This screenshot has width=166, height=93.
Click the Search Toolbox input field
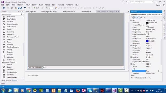(x=11, y=14)
